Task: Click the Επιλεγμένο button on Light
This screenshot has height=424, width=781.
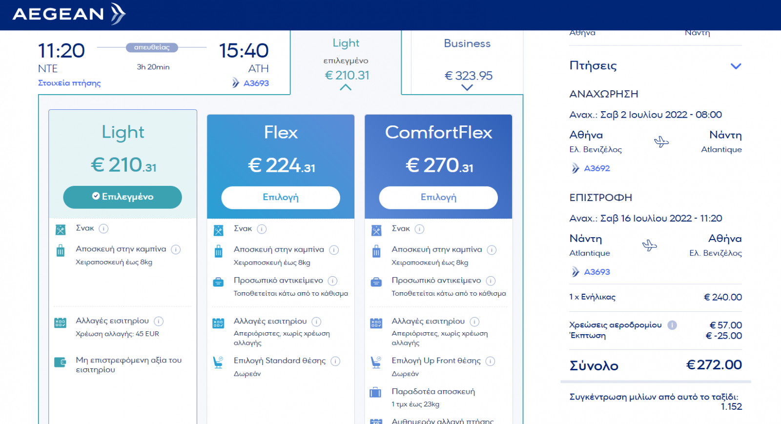Action: (x=123, y=197)
